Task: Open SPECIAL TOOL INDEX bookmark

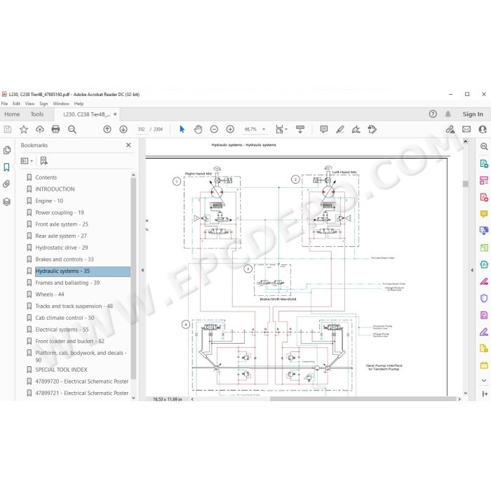Action: pyautogui.click(x=62, y=370)
